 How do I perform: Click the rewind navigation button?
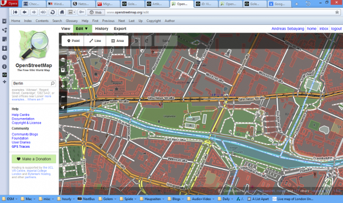(15, 12)
